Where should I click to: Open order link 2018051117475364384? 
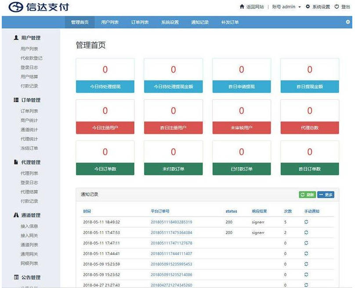pyautogui.click(x=171, y=233)
